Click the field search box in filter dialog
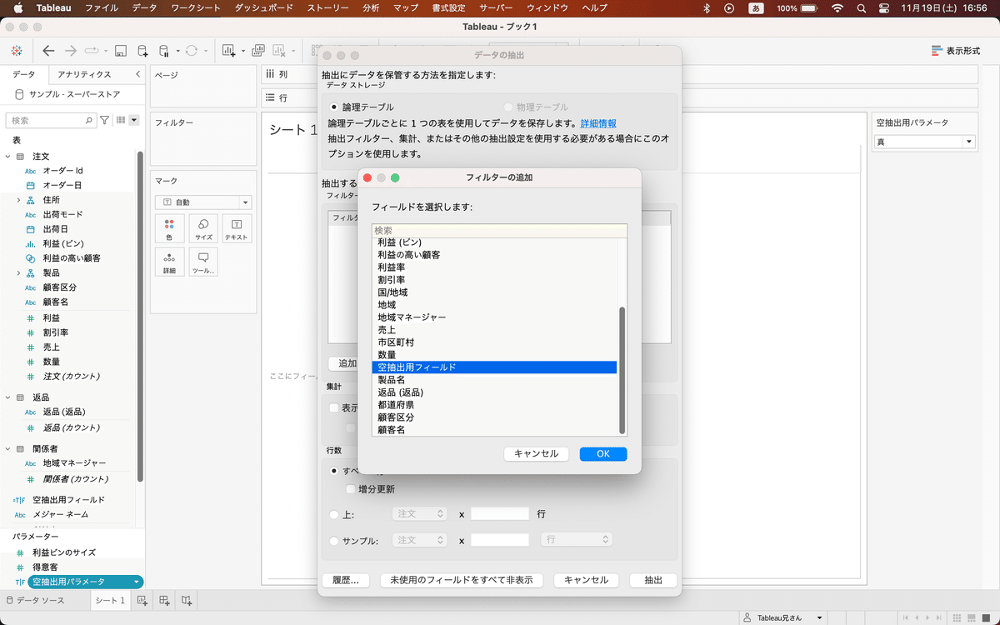 [499, 230]
